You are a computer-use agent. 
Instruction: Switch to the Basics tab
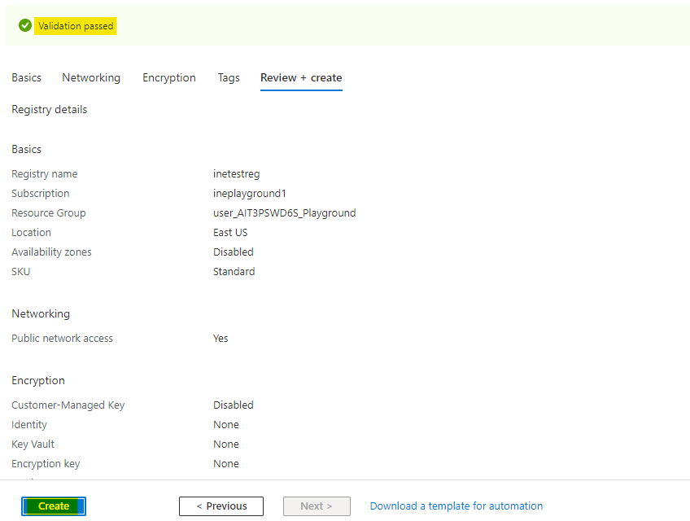26,78
